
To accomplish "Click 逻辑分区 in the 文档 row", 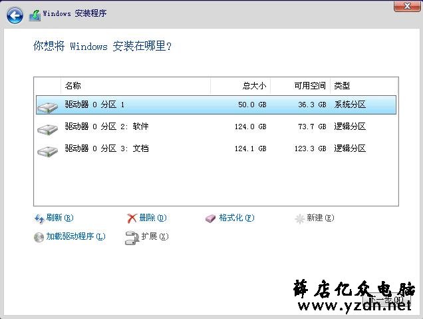I will 350,149.
